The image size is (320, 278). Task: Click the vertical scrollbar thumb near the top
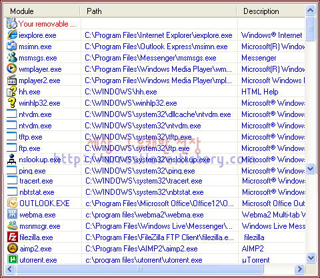pyautogui.click(x=310, y=29)
